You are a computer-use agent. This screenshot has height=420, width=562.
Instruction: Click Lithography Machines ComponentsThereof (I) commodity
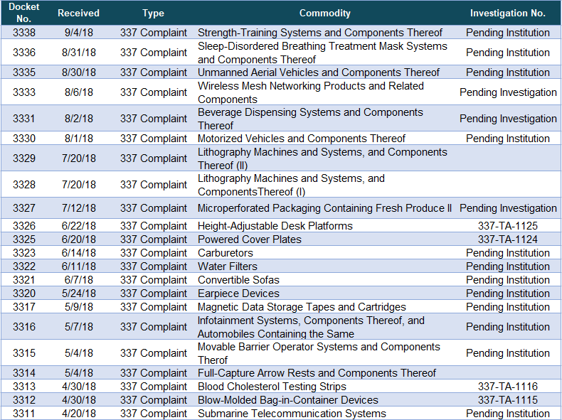[x=291, y=185]
